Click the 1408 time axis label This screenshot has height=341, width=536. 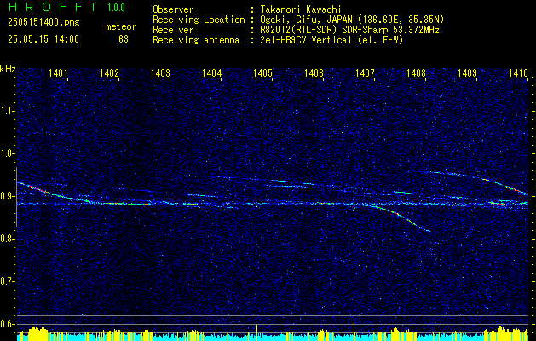coord(416,72)
